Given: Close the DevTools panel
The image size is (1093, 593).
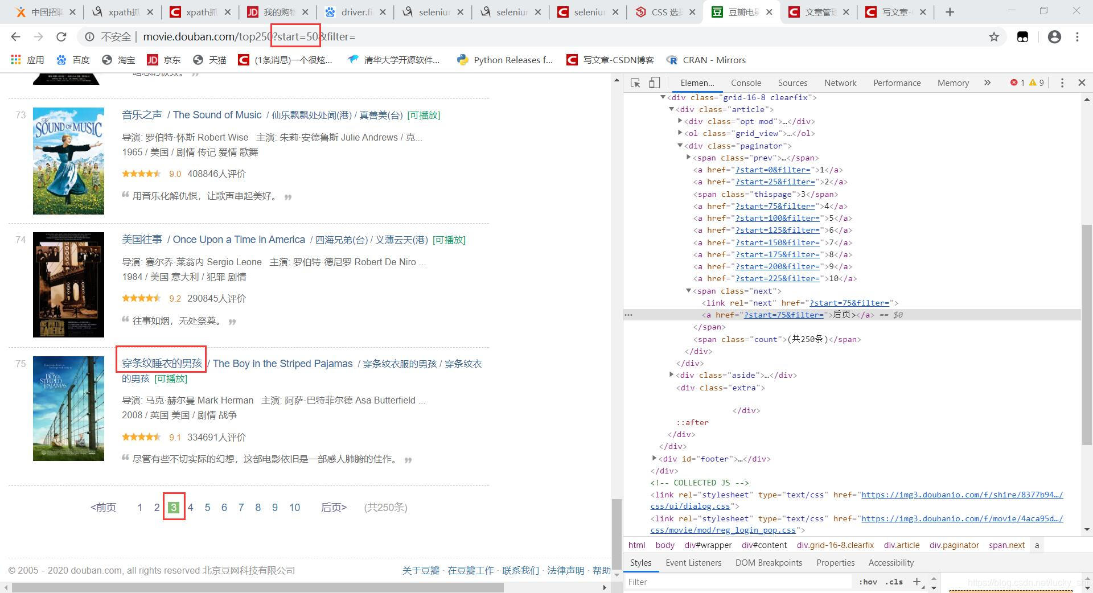Looking at the screenshot, I should point(1082,83).
